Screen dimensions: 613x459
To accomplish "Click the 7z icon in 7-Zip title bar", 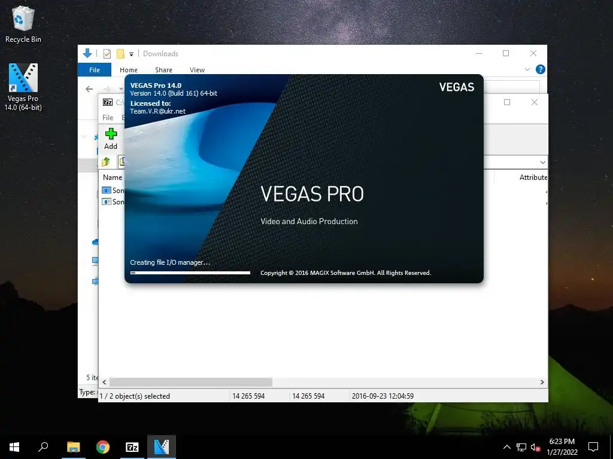I will [x=108, y=102].
